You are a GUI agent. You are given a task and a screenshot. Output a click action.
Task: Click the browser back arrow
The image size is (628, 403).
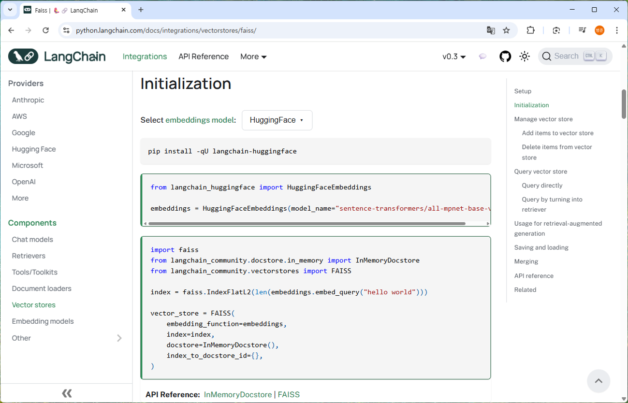pyautogui.click(x=11, y=30)
